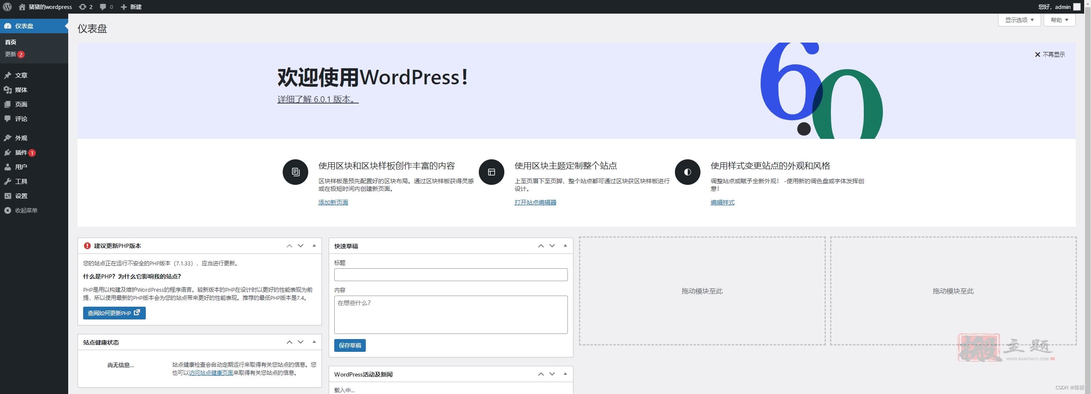
Task: Click 保存草稿 button
Action: click(x=350, y=345)
